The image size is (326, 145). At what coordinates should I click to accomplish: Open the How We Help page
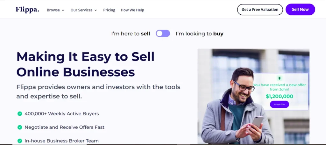132,10
